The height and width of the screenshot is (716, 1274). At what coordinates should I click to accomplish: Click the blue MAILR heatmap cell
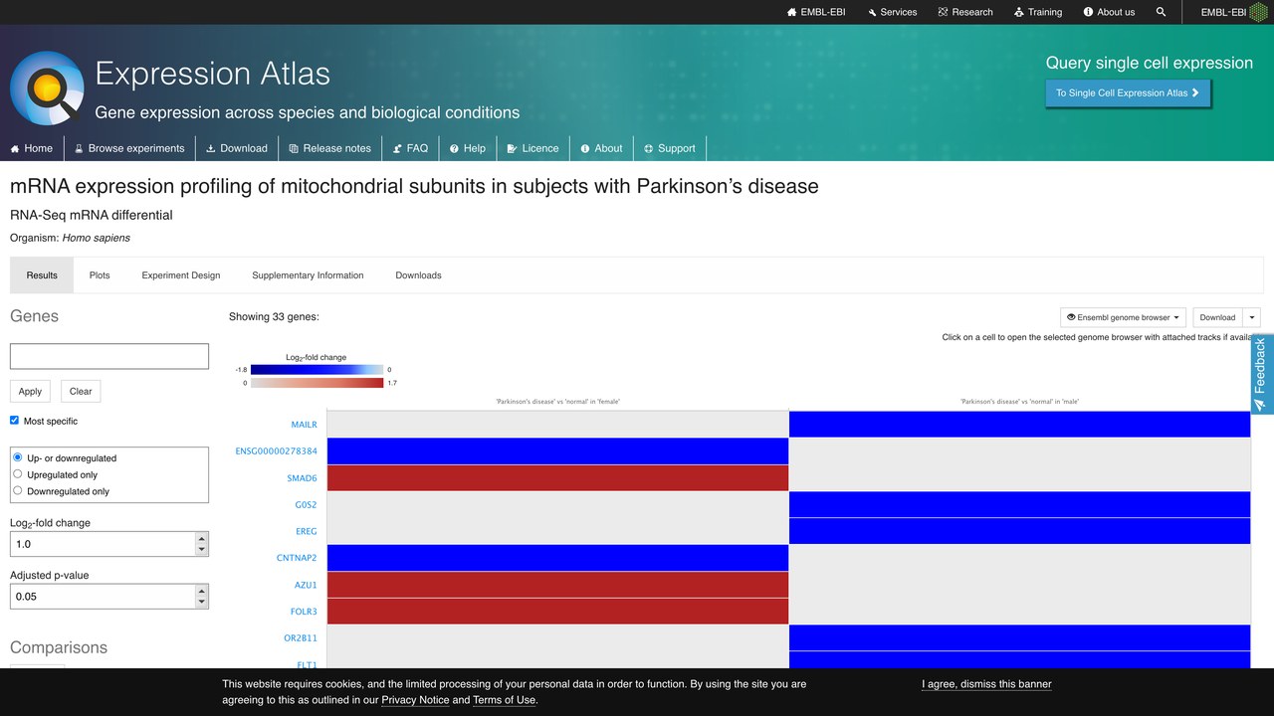click(x=1019, y=425)
